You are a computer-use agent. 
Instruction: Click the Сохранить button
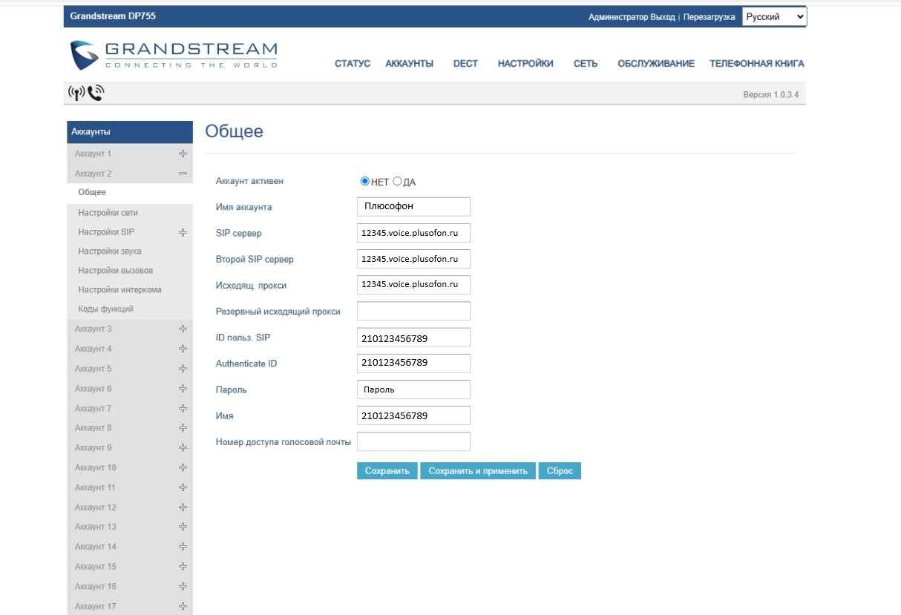click(387, 471)
